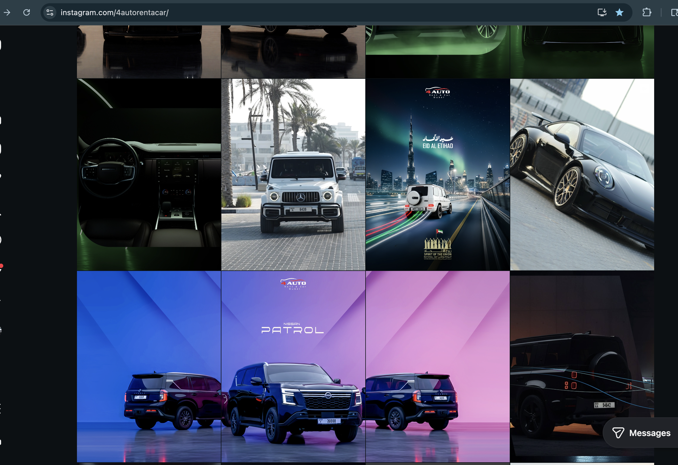This screenshot has height=465, width=678.
Task: Open the Eid Al Etihad poster post
Action: pos(438,175)
